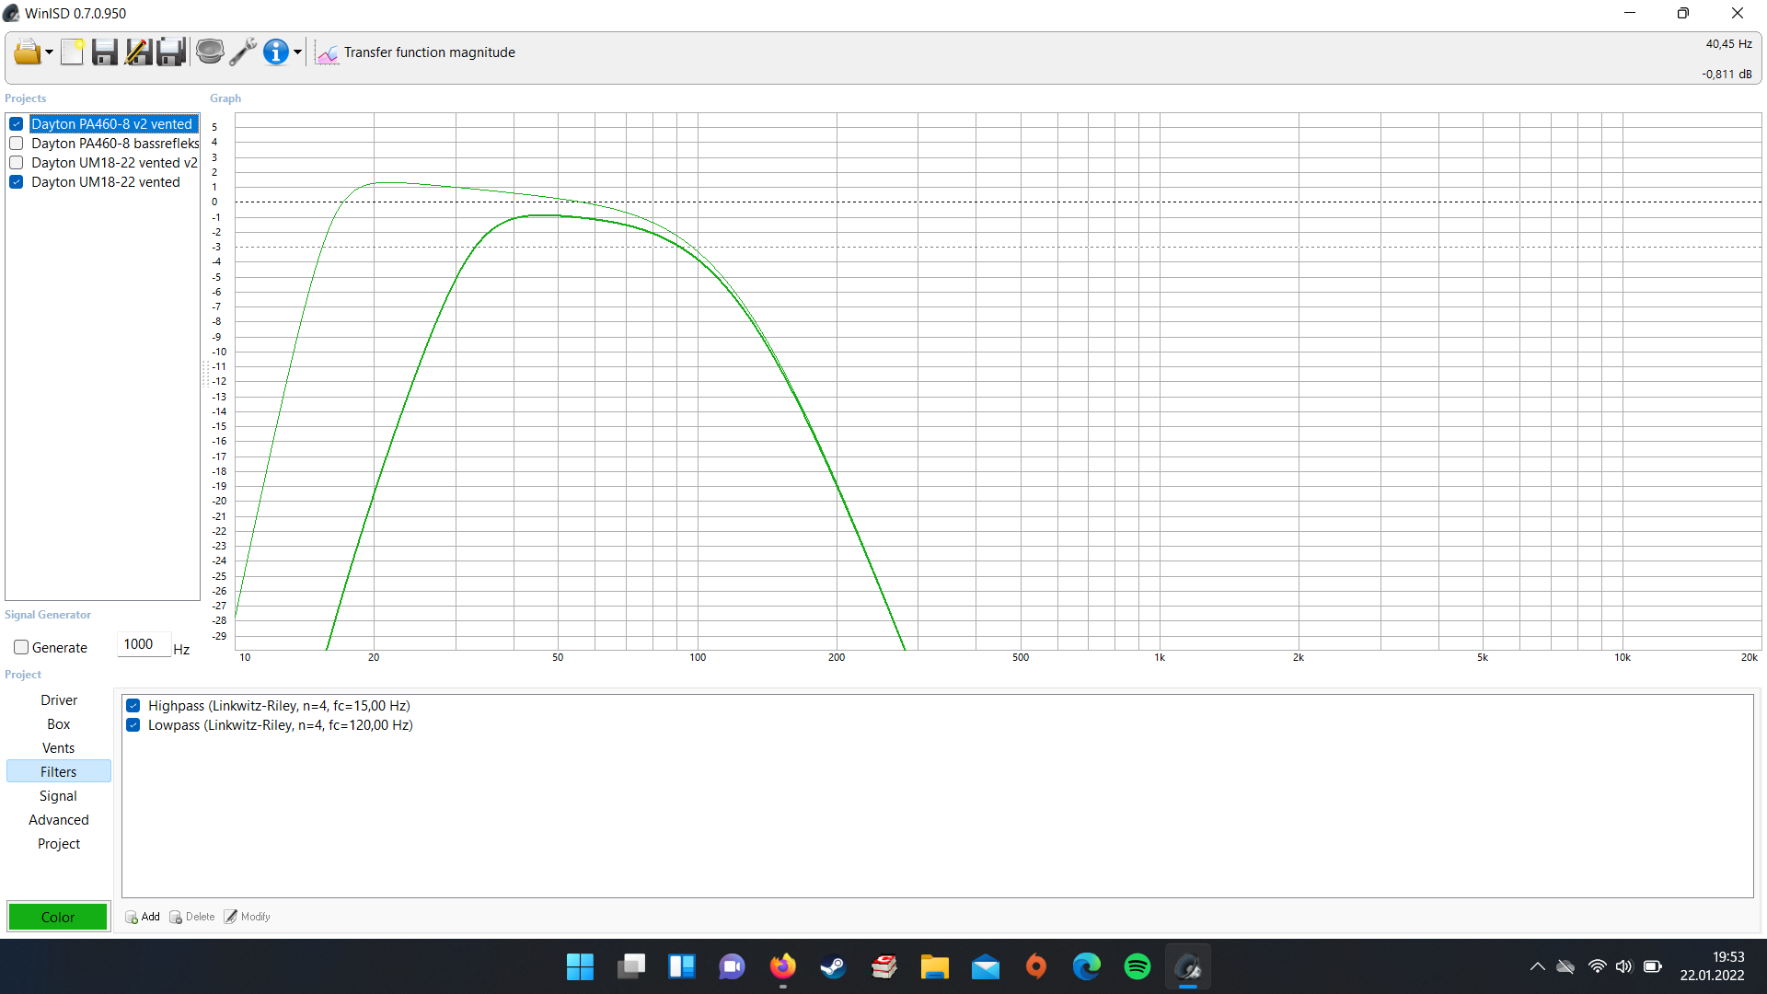Click the blue info icon
1767x994 pixels.
[275, 52]
